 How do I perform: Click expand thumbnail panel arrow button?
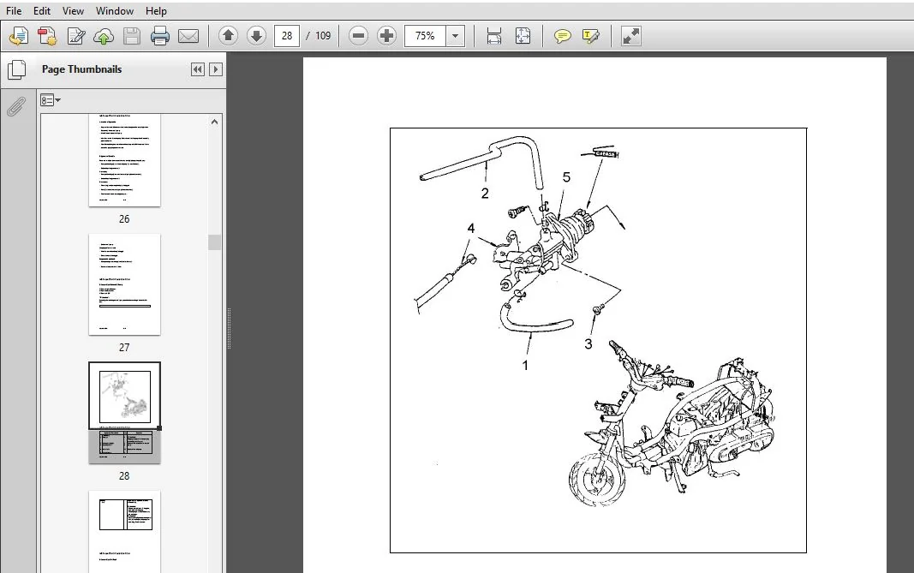(x=216, y=69)
